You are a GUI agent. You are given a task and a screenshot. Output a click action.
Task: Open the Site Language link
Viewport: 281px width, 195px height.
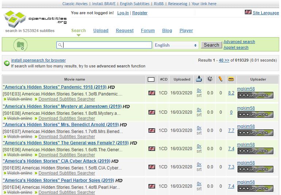coord(266,13)
